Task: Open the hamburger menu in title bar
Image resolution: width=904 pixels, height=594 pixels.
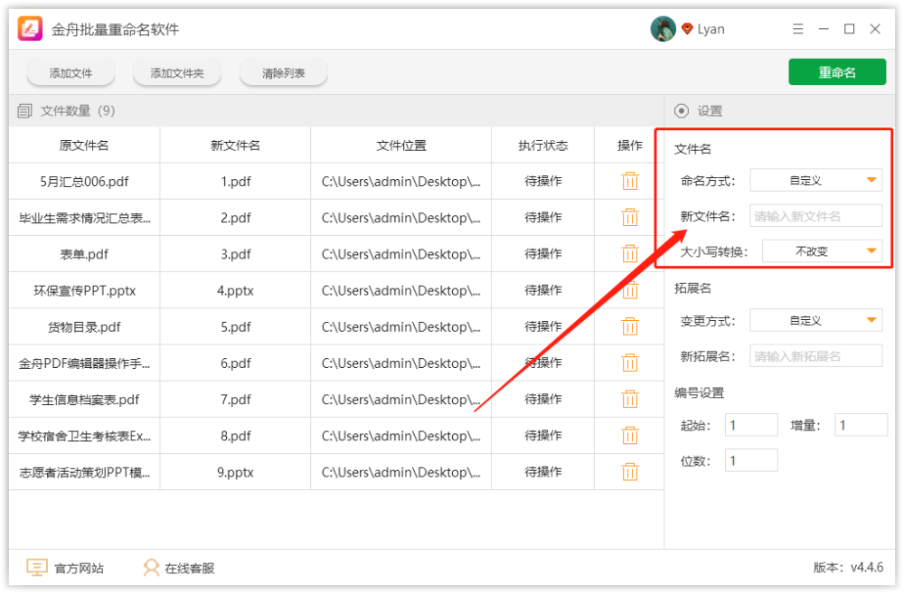Action: tap(797, 29)
